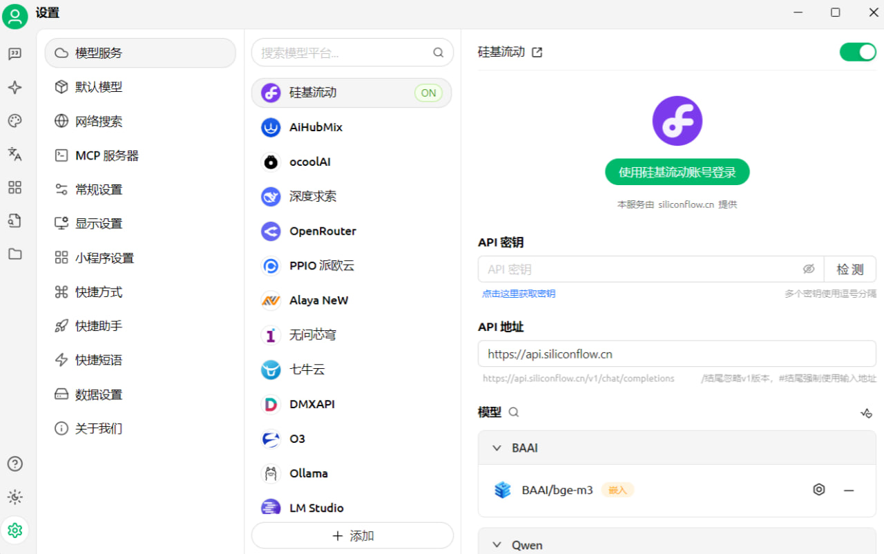Open settings for BAAI/bge-m3 model
The width and height of the screenshot is (884, 554).
pos(819,490)
